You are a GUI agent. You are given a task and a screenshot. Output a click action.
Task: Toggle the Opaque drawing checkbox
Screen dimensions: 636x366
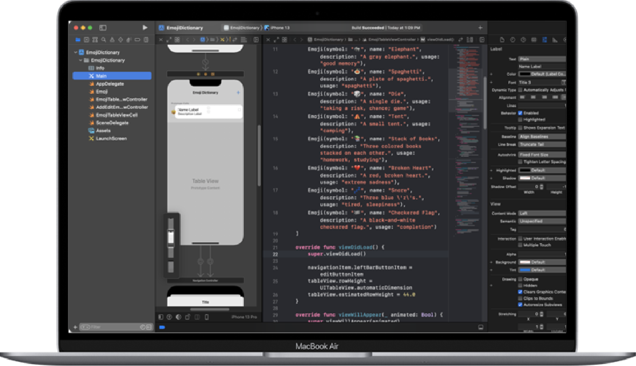[x=520, y=279]
